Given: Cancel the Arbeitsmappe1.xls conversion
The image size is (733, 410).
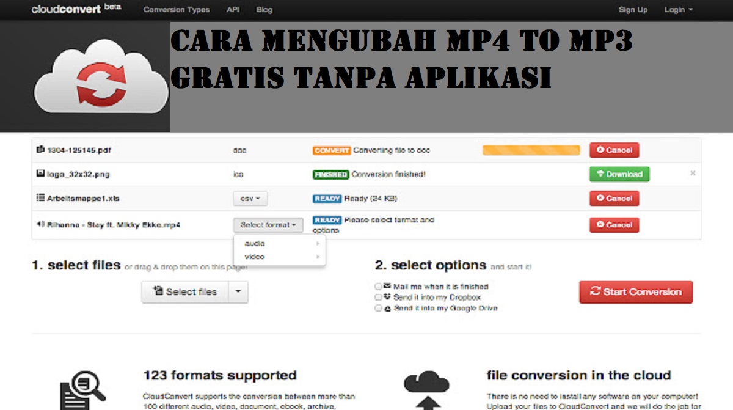Looking at the screenshot, I should click(614, 198).
